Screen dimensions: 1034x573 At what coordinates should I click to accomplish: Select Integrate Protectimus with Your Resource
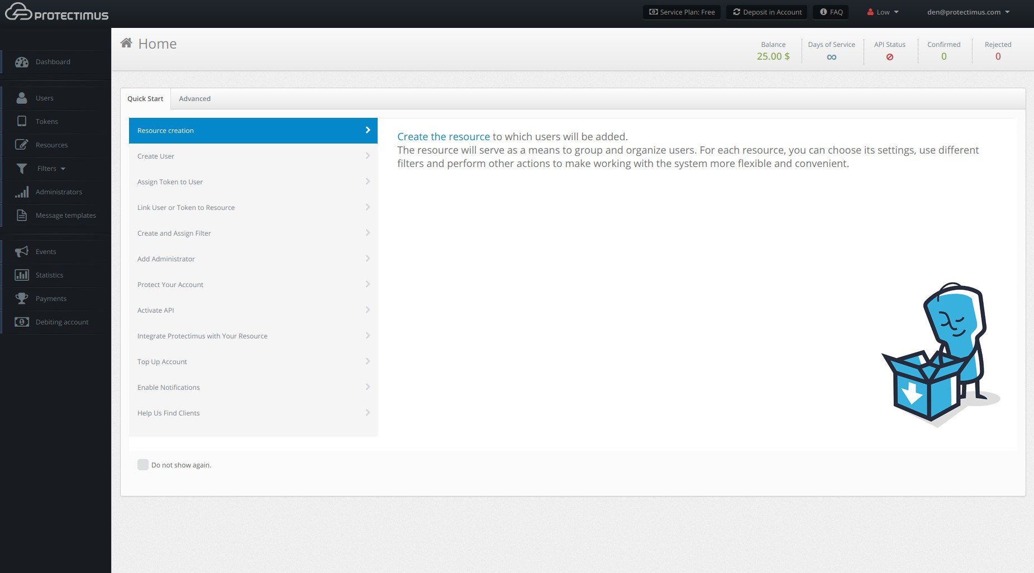click(x=253, y=336)
